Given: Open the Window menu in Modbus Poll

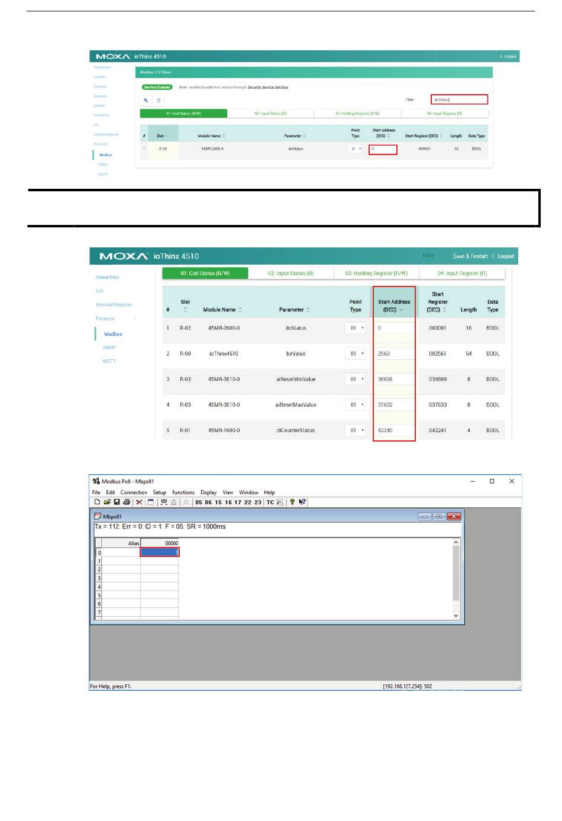Looking at the screenshot, I should click(x=248, y=492).
